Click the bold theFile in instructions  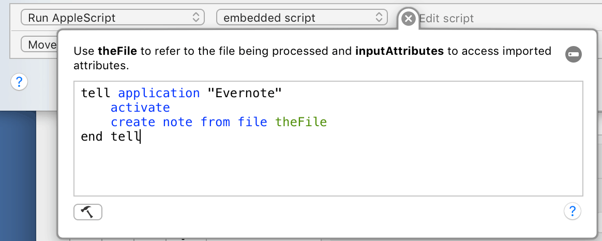pyautogui.click(x=117, y=51)
